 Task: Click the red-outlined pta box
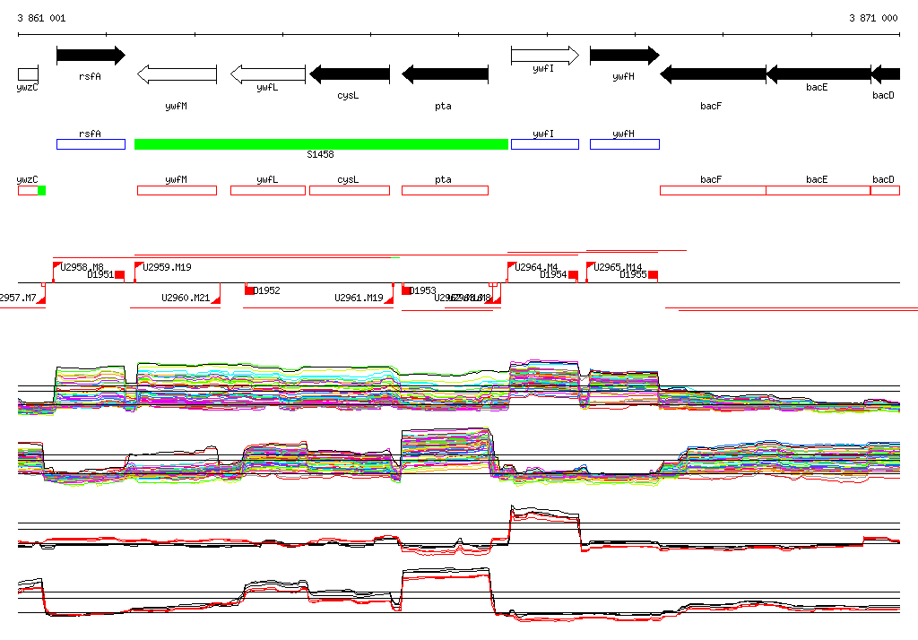point(445,190)
